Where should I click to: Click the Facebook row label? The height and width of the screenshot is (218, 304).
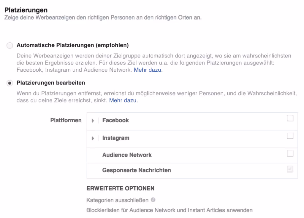[x=115, y=120]
